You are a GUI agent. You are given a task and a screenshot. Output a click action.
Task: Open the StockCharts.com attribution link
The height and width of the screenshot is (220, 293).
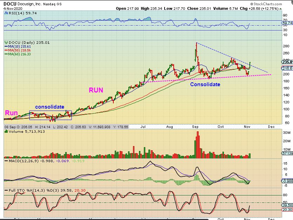[x=268, y=4]
